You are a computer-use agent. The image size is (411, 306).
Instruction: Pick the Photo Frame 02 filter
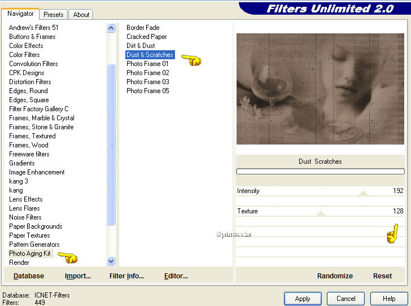[x=147, y=73]
